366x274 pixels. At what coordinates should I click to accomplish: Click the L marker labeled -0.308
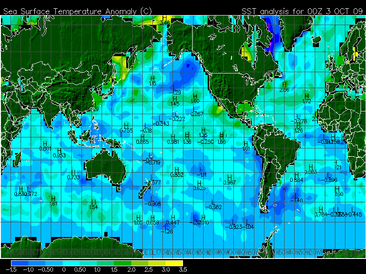click(x=152, y=198)
